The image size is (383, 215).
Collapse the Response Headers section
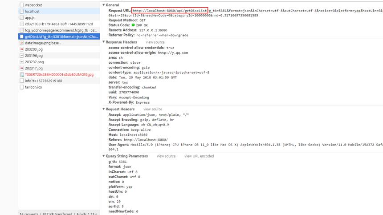(x=104, y=42)
